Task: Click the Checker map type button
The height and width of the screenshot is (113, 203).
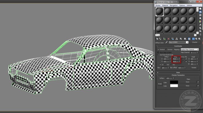Action: point(195,42)
